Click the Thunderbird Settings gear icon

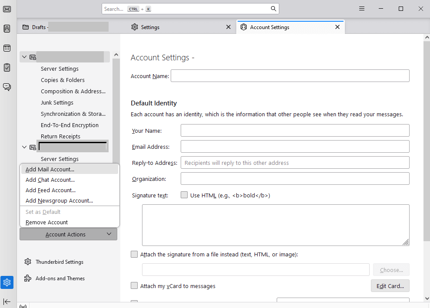[x=28, y=262]
